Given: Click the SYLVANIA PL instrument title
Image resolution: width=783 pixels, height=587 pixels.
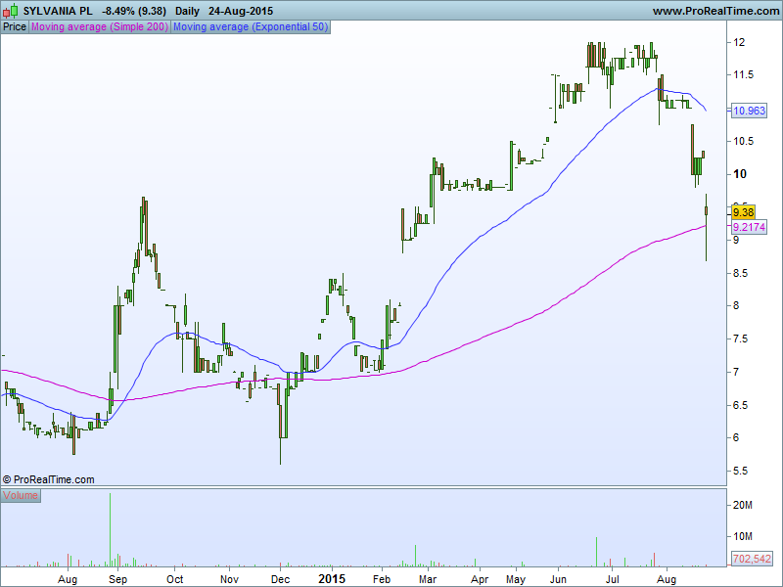Looking at the screenshot, I should pos(58,11).
